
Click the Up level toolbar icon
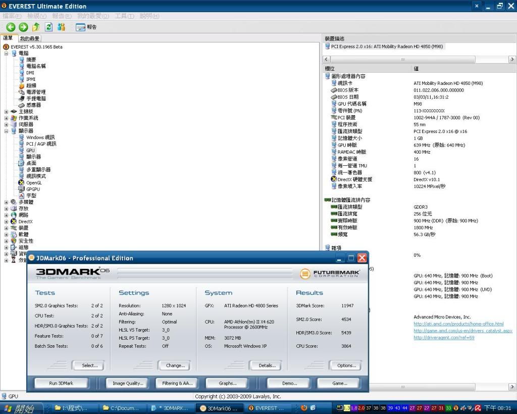(x=36, y=27)
